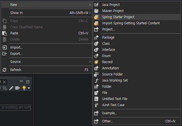Select Other... in the New submenu
182x126 pixels.
point(137,121)
